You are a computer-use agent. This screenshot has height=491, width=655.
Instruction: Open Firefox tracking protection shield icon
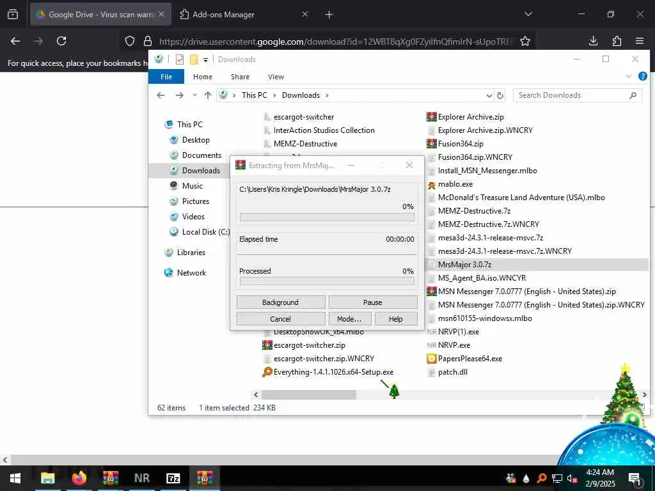coord(130,41)
